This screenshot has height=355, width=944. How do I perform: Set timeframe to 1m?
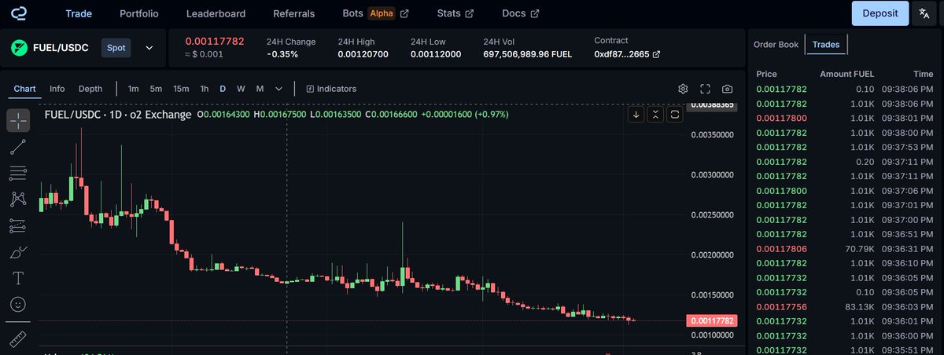coord(134,89)
